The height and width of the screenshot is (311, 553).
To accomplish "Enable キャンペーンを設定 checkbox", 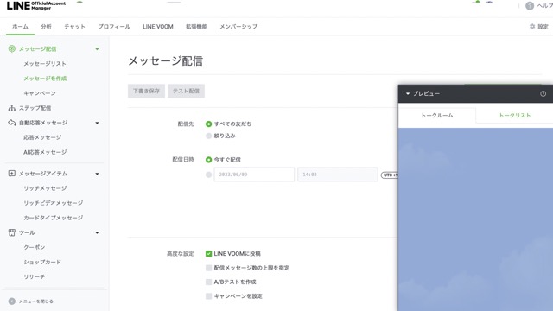I will [208, 295].
